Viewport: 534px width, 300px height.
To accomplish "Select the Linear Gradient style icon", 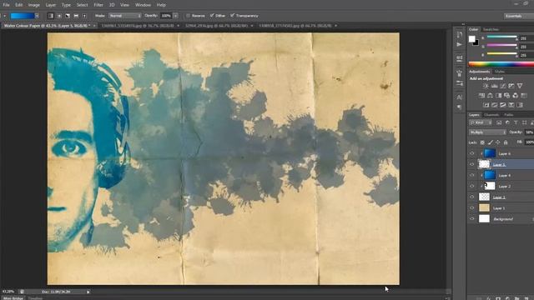I will pyautogui.click(x=51, y=16).
